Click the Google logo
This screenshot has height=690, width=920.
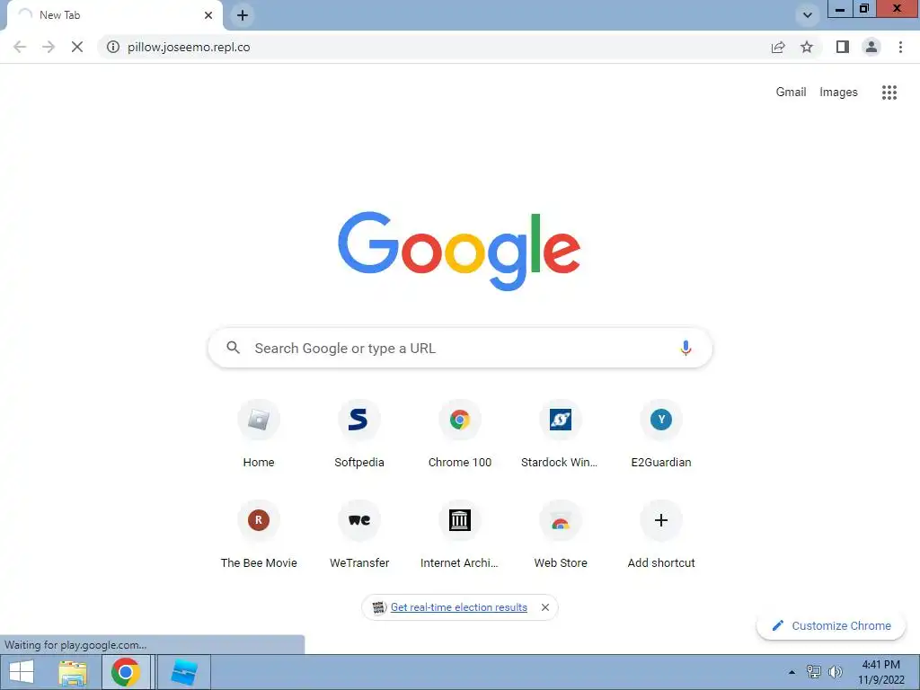[x=459, y=252]
